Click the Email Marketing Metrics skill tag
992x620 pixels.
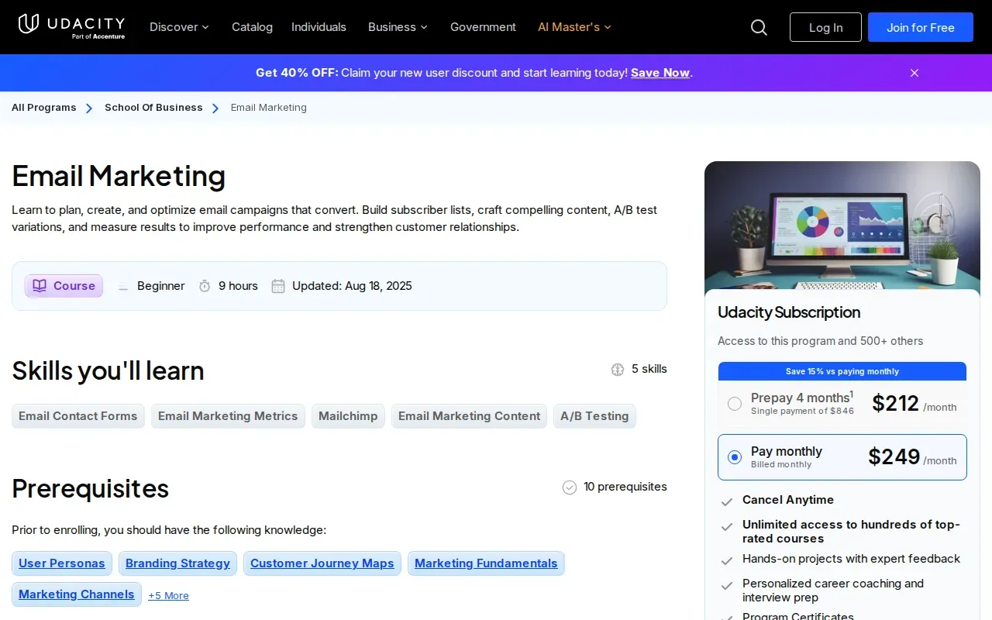pos(228,416)
